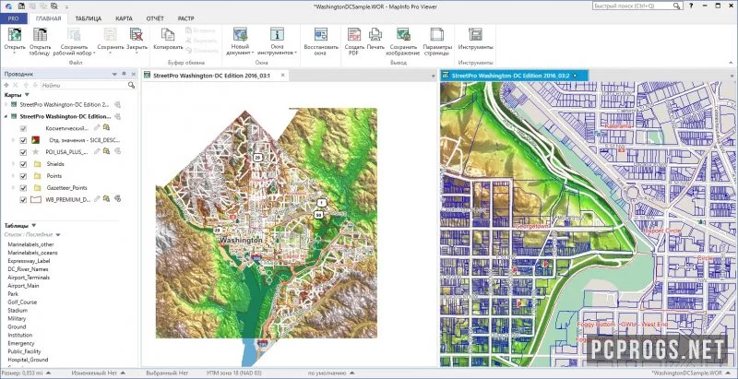The height and width of the screenshot is (379, 738).
Task: Expand the Gazetteer_Points folder
Action: [x=14, y=187]
